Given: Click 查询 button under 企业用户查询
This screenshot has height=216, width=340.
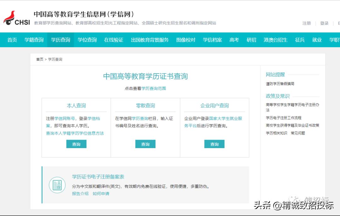Looking at the screenshot, I should point(214,144).
